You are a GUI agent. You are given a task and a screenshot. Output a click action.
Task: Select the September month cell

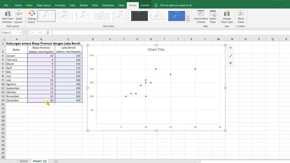click(x=16, y=88)
